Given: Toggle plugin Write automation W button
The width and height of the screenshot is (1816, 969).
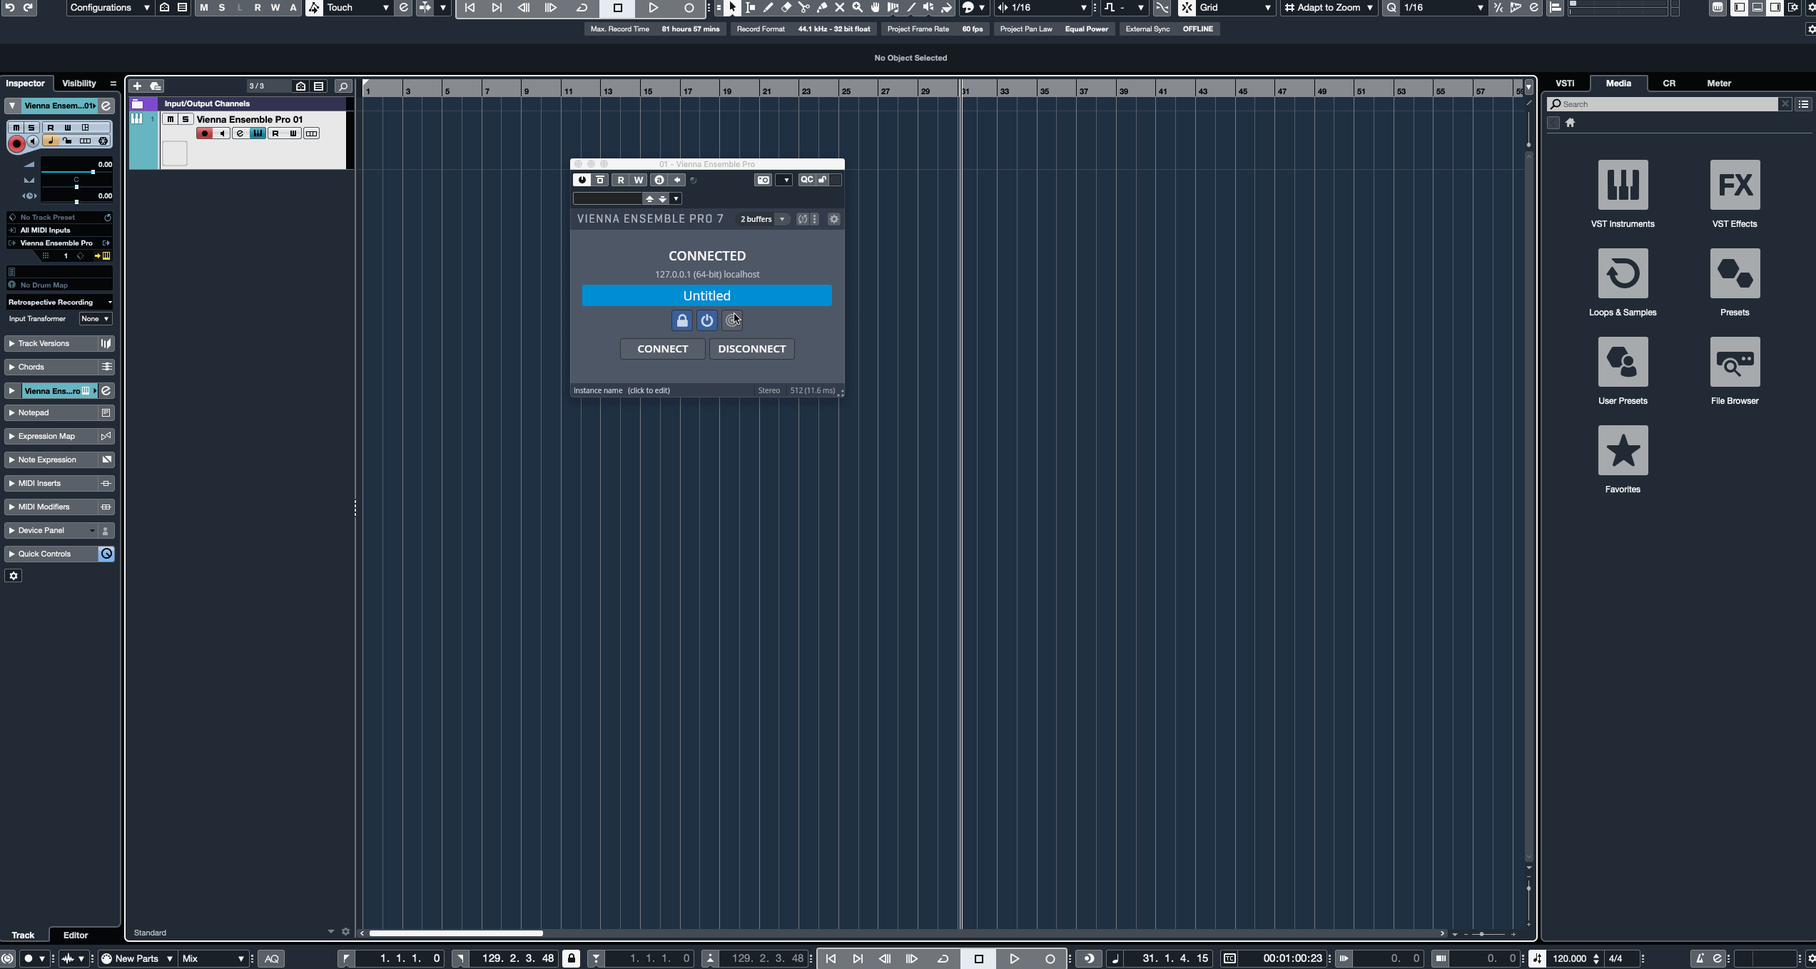Looking at the screenshot, I should [x=639, y=180].
